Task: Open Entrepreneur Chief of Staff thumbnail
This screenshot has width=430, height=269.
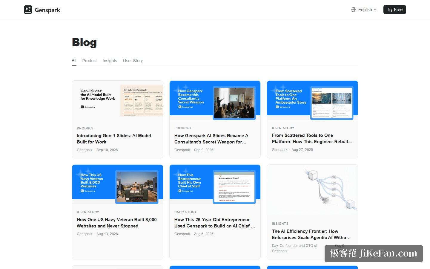Action: click(x=215, y=184)
